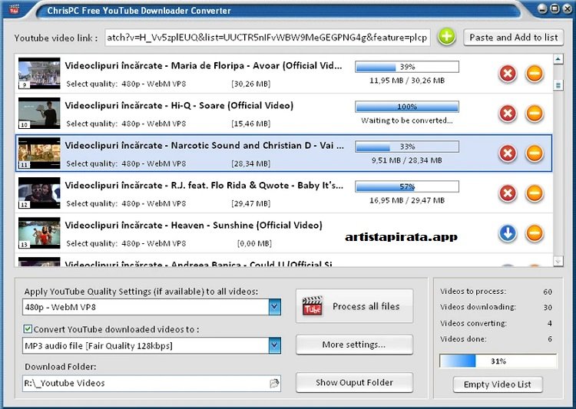The width and height of the screenshot is (576, 409).
Task: Click the 39% progress bar of Maria de Floripa
Action: point(407,67)
